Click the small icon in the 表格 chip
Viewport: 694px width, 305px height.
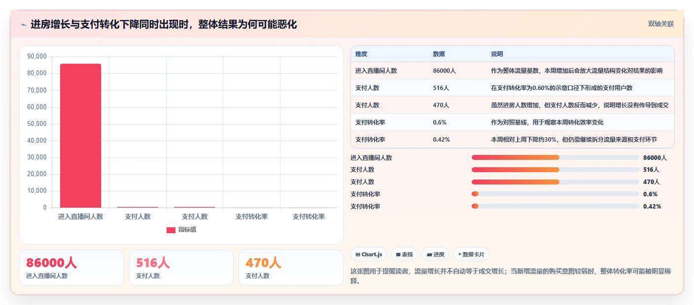click(398, 254)
